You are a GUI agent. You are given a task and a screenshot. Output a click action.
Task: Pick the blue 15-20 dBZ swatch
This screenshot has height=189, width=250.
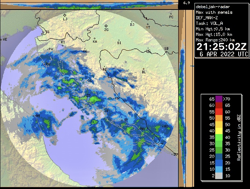[219, 163]
